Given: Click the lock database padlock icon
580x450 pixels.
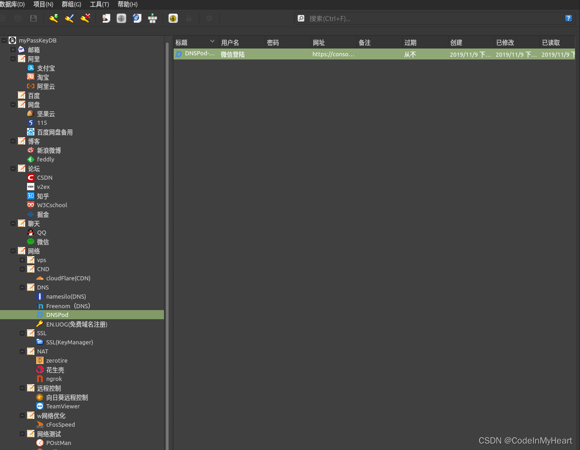Looking at the screenshot, I should (x=189, y=18).
